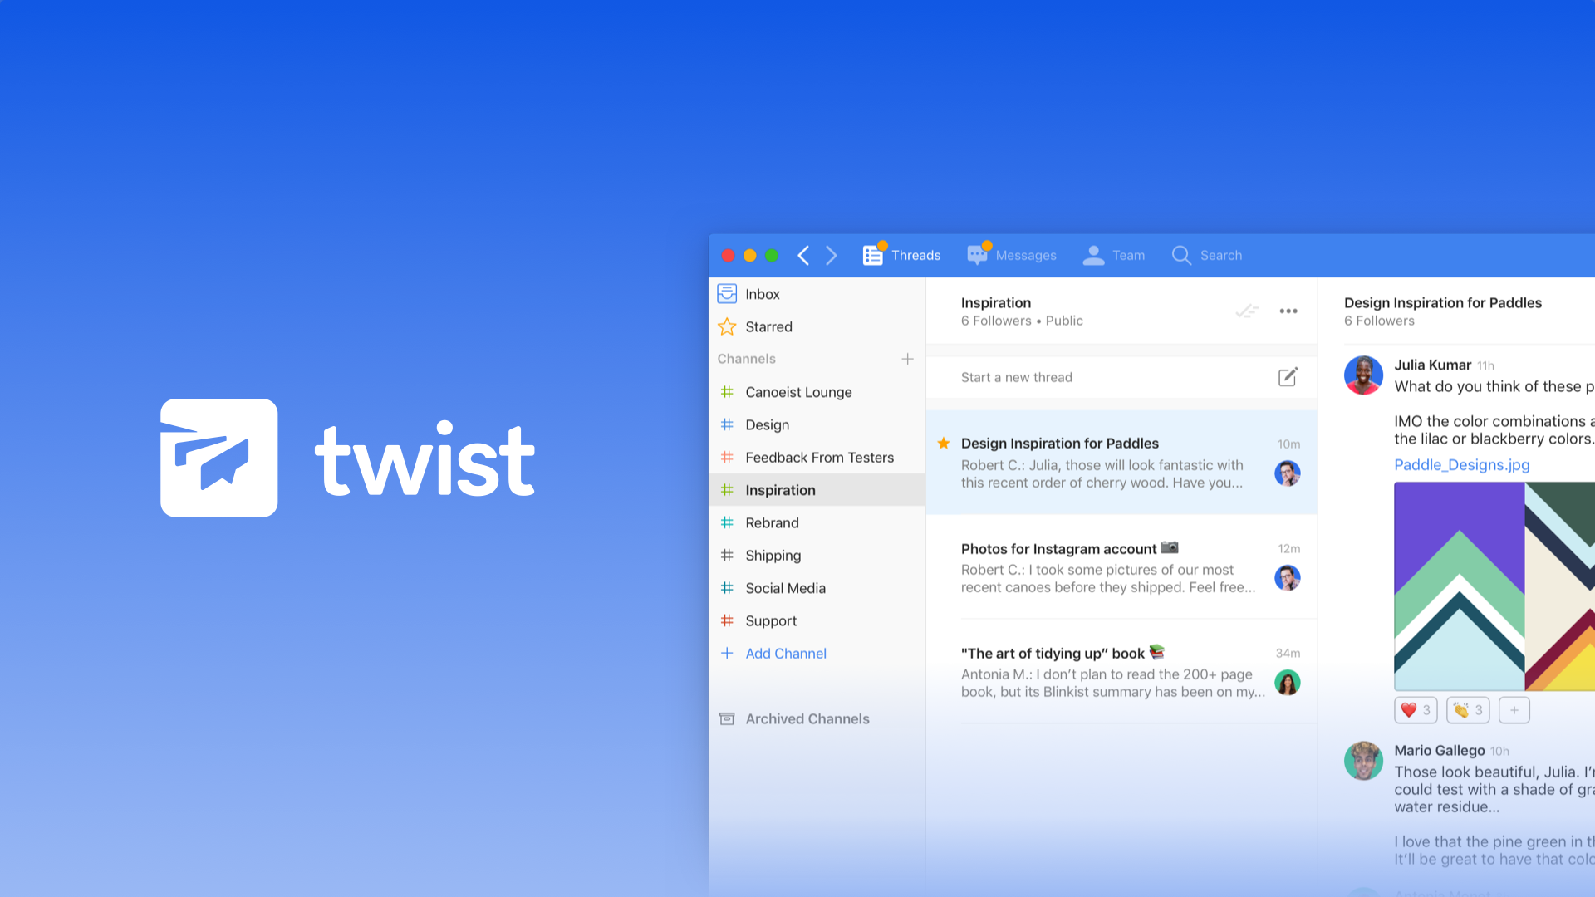Click the back navigation arrow

804,254
